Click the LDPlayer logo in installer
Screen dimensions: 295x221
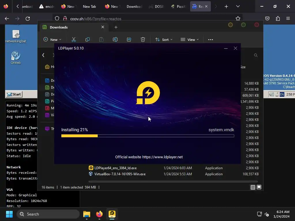[148, 93]
